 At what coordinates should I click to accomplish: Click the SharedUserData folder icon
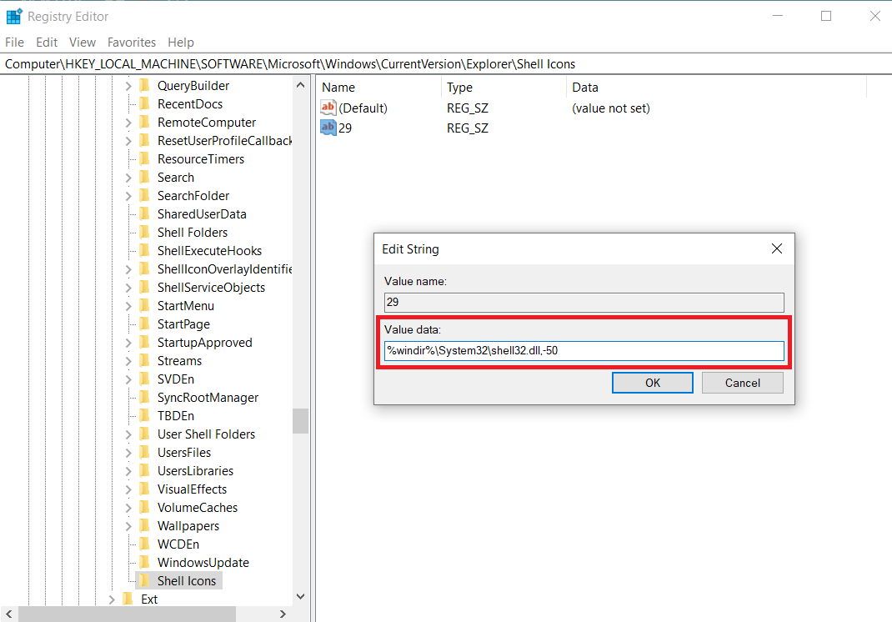click(144, 214)
